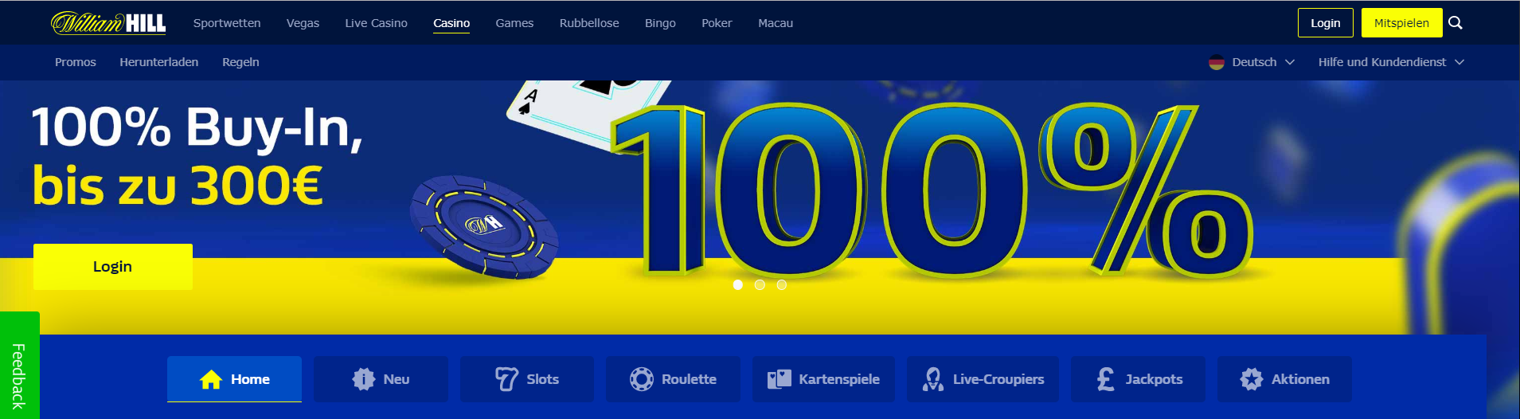Open the Herunterladen link
The image size is (1520, 419).
click(159, 62)
